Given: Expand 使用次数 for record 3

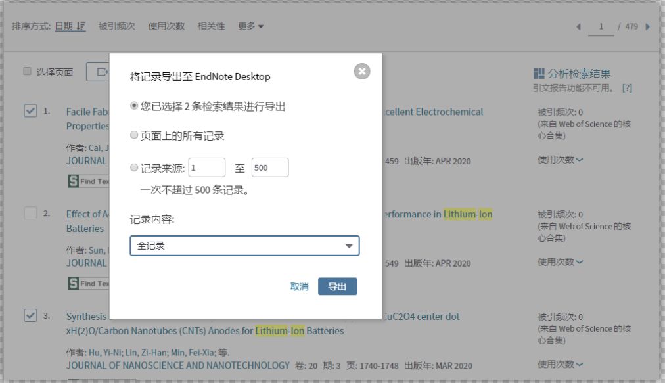Looking at the screenshot, I should 561,365.
